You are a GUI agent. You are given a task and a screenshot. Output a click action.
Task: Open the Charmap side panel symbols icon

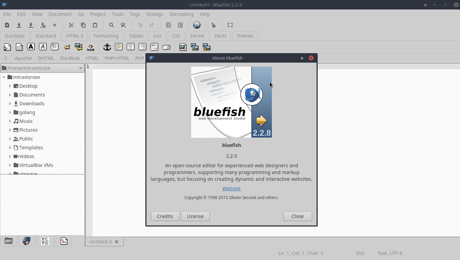coord(45,241)
